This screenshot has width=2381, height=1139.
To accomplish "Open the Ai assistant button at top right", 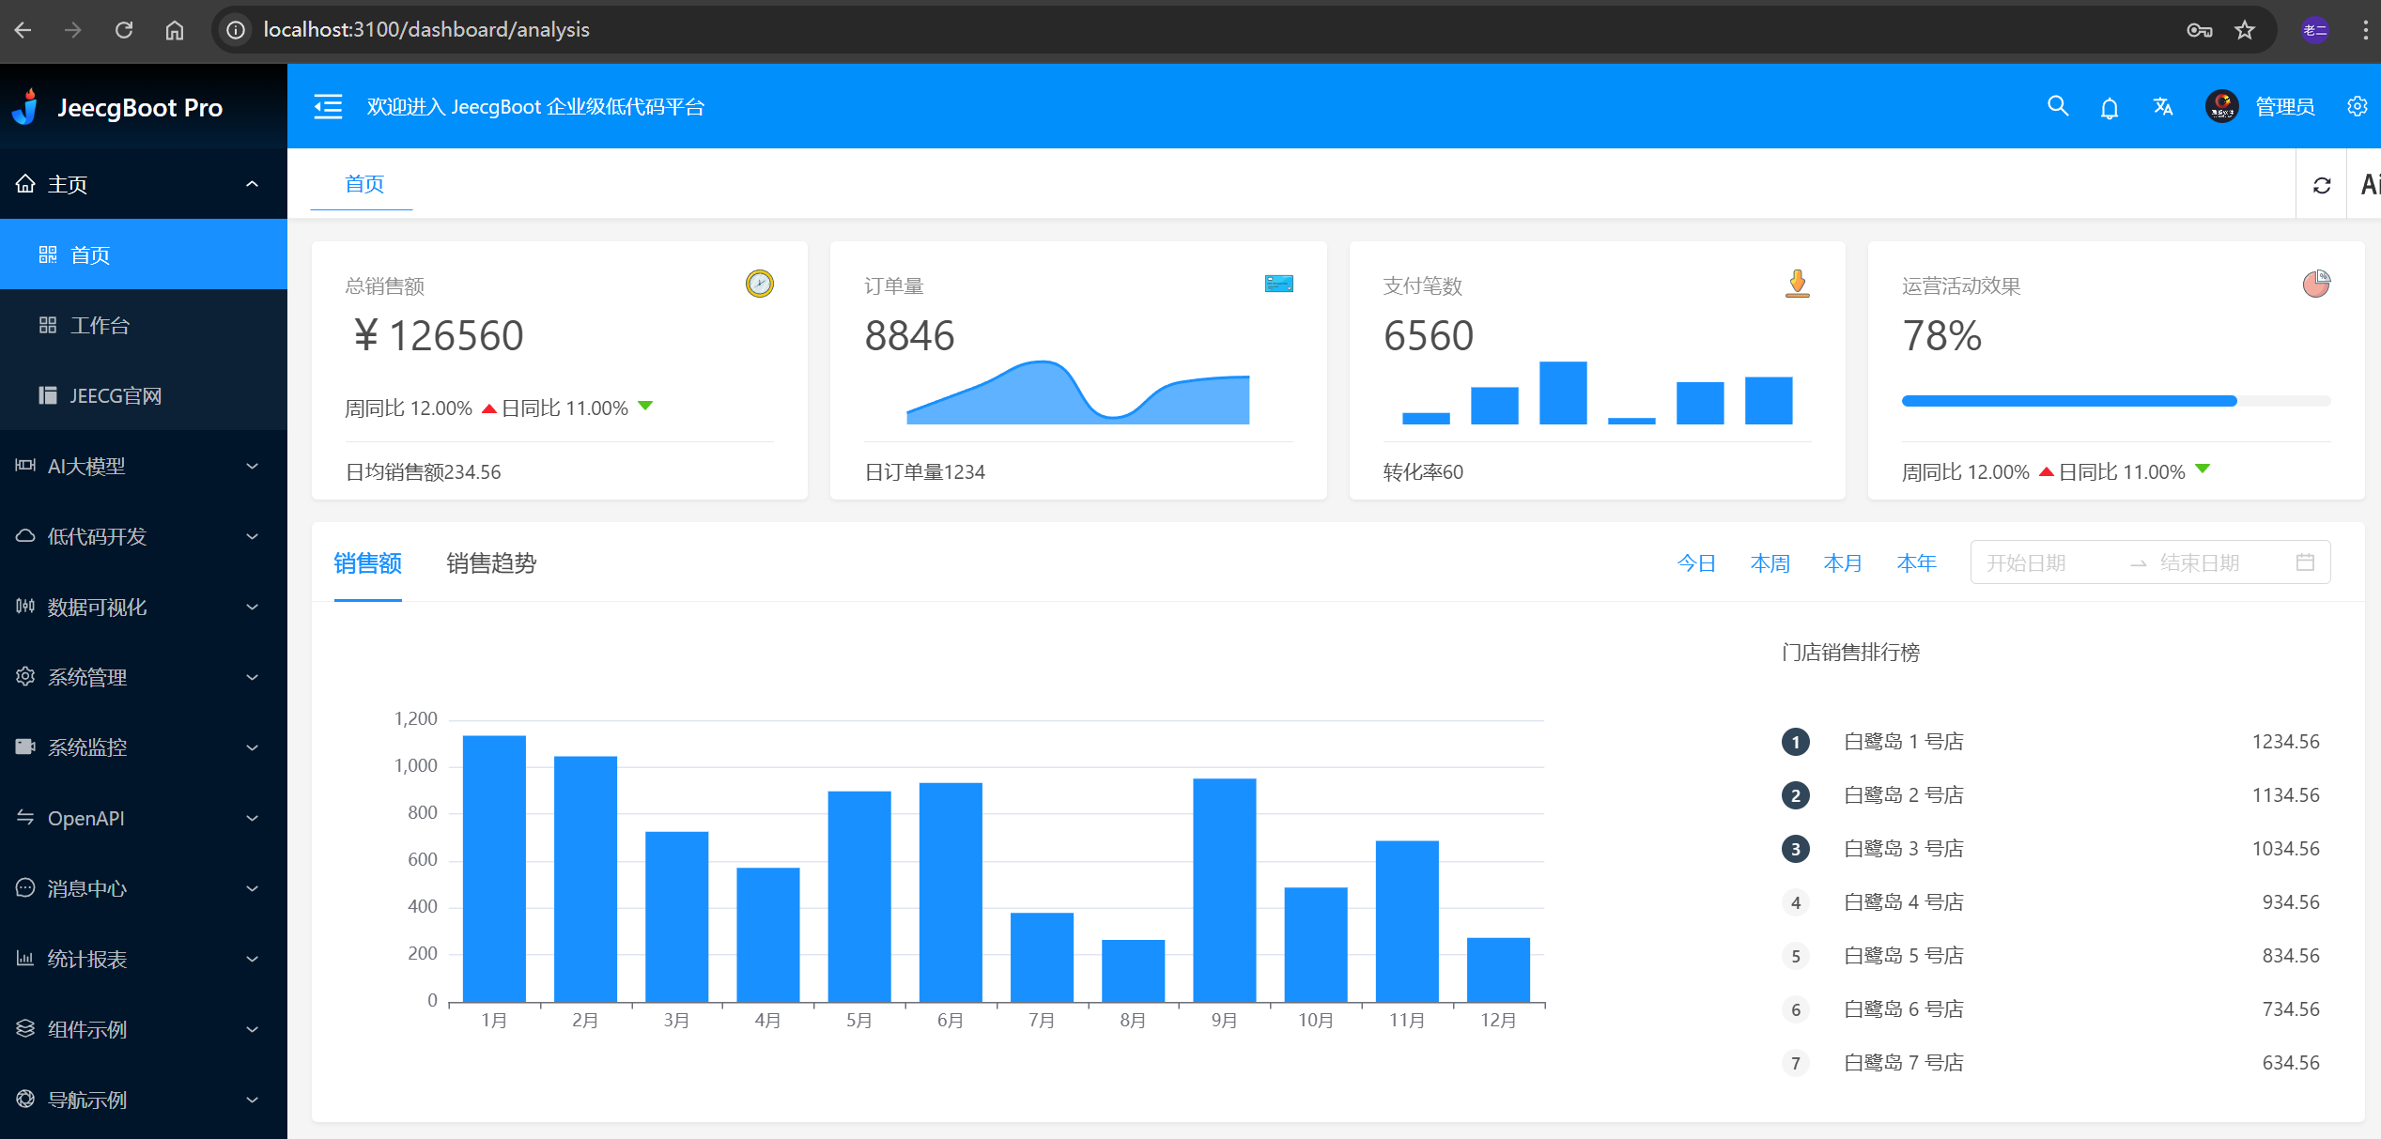I will (x=2369, y=185).
